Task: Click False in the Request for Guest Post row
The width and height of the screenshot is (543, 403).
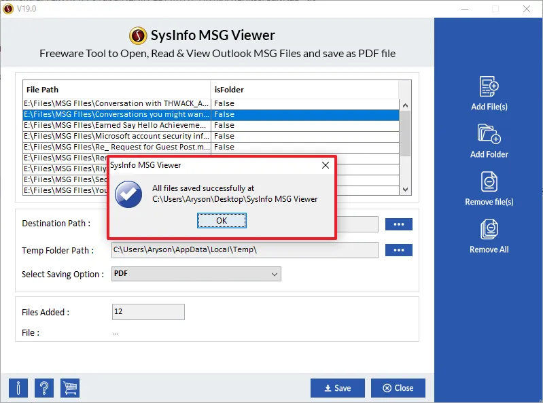Action: (224, 147)
